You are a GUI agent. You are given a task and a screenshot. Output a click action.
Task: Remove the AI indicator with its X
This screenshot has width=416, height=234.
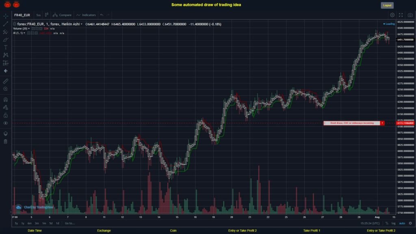click(36, 33)
